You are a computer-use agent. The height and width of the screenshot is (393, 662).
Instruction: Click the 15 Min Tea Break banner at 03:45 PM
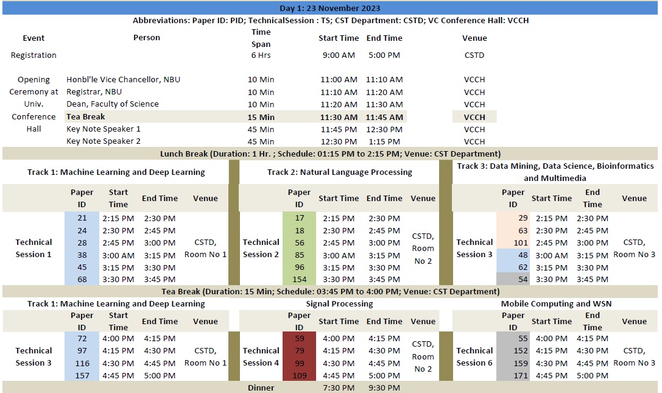click(329, 292)
